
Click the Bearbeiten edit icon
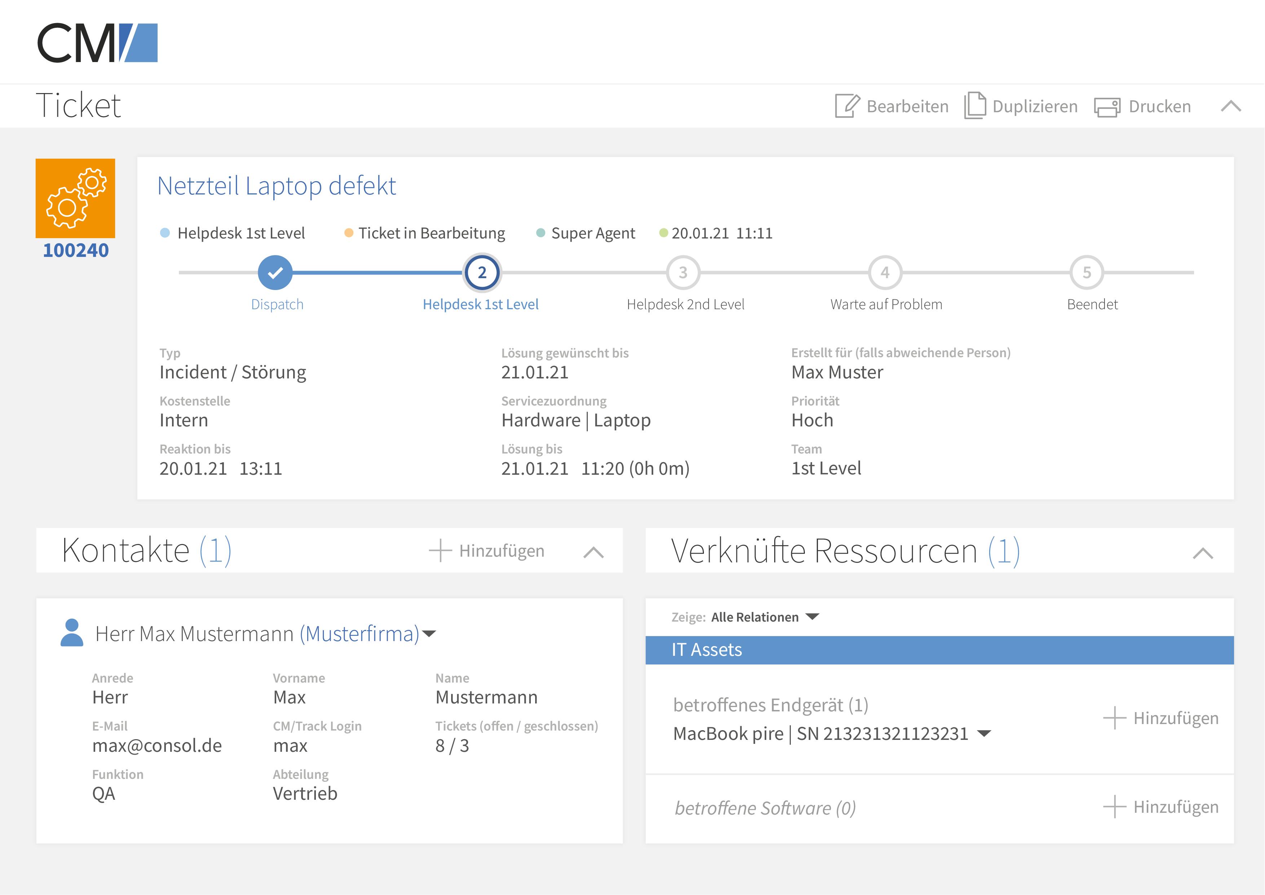click(x=847, y=105)
